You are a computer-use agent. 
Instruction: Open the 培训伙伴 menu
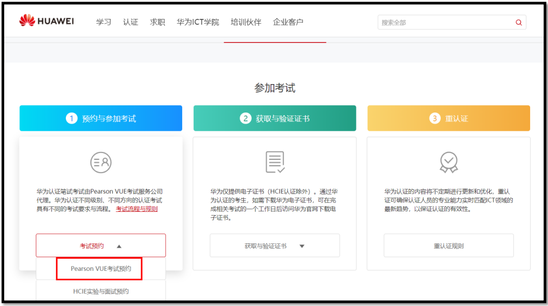(246, 22)
